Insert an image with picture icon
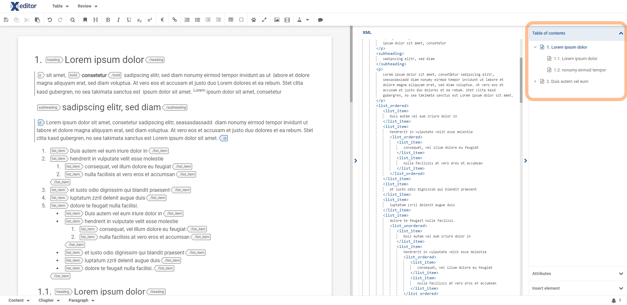 tap(276, 20)
